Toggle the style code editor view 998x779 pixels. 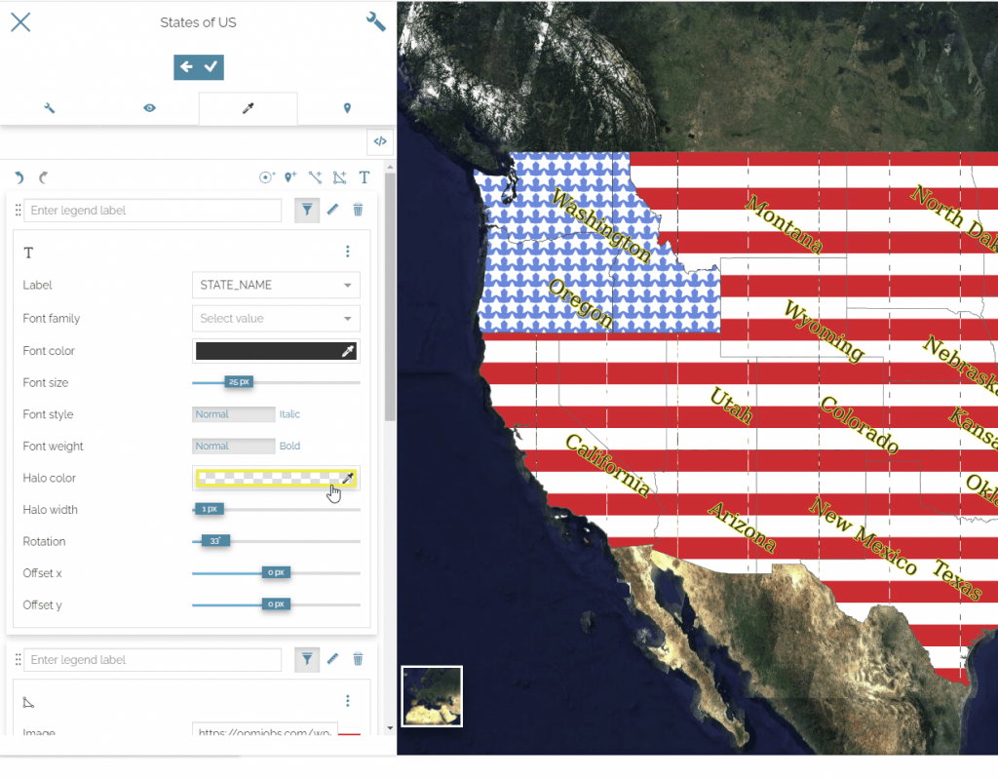(x=380, y=141)
